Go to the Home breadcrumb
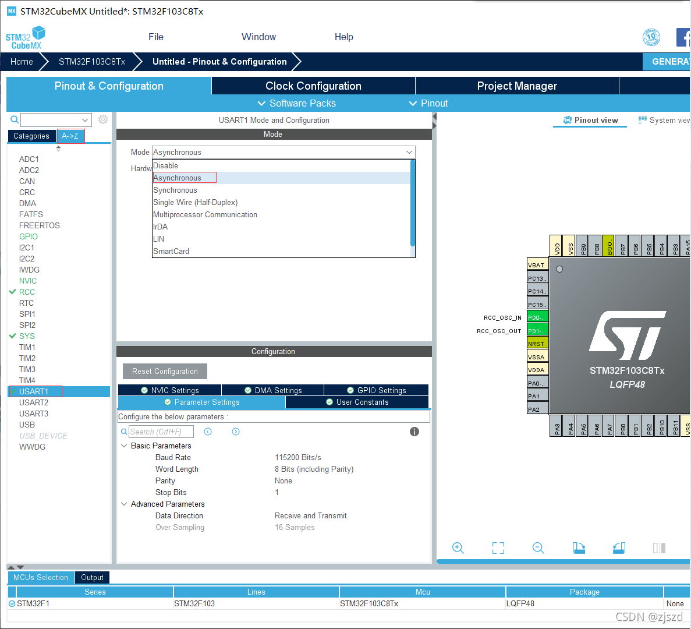Screen dimensions: 691x629 (22, 62)
